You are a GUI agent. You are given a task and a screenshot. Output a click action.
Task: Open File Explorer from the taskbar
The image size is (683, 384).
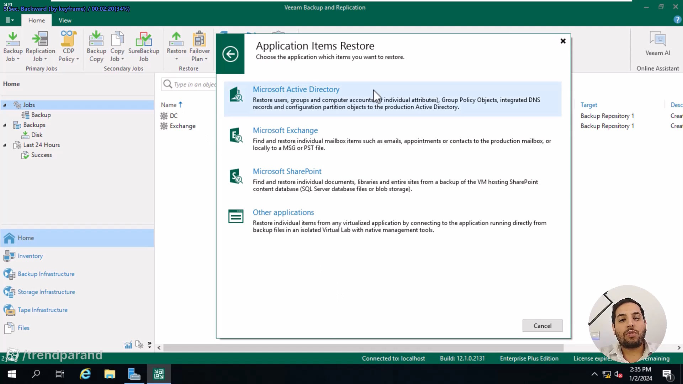pyautogui.click(x=110, y=374)
